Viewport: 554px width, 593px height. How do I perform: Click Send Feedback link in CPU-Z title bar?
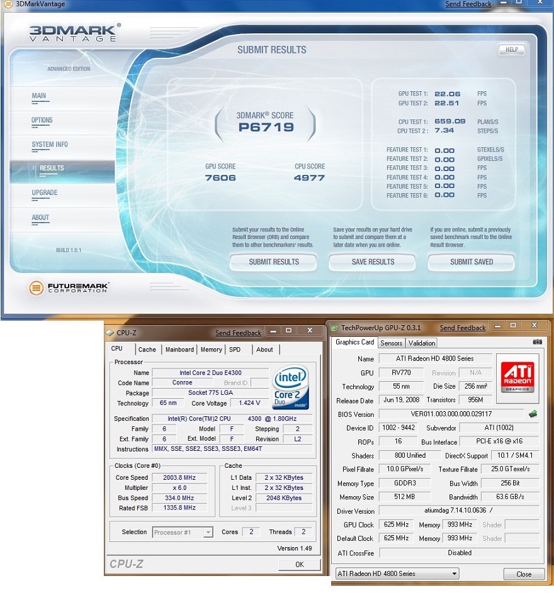[x=238, y=333]
